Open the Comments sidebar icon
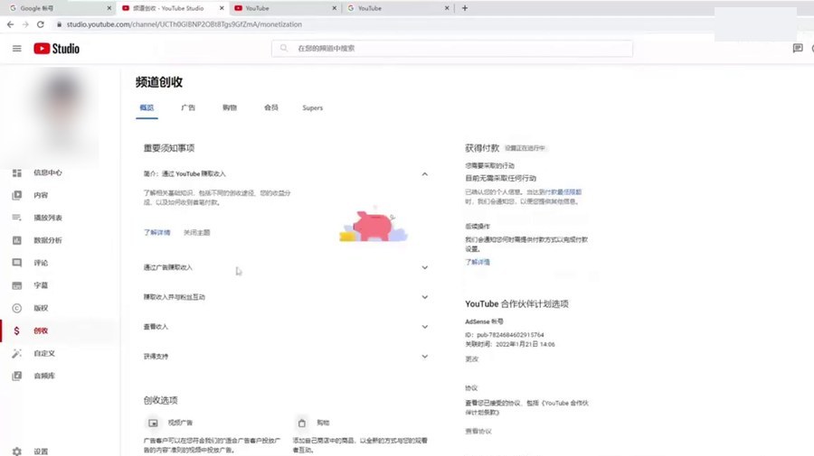This screenshot has height=456, width=814. [x=16, y=263]
